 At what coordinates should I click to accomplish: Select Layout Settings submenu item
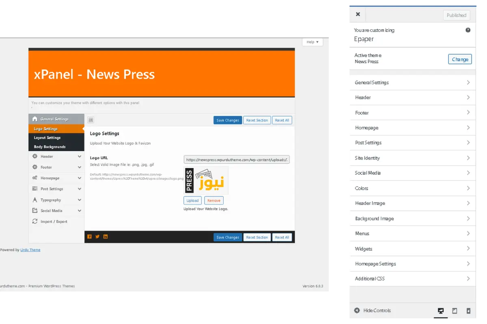coord(47,138)
